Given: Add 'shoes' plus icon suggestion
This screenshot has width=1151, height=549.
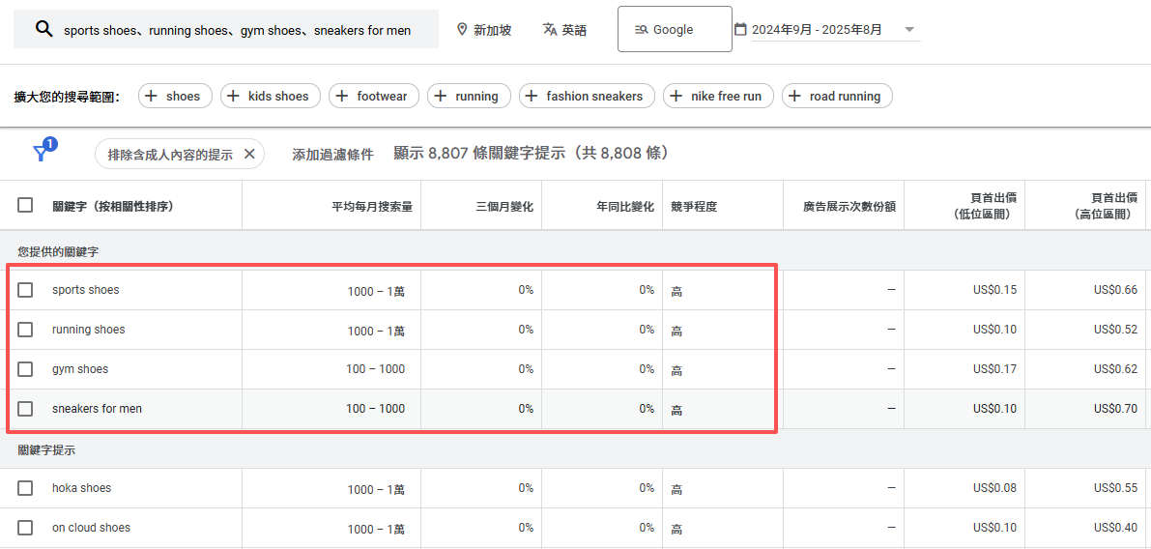Looking at the screenshot, I should (x=152, y=96).
